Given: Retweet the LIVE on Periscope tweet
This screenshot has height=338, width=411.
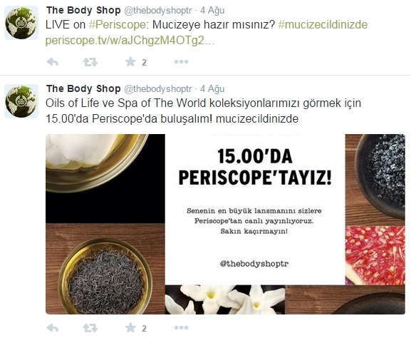Looking at the screenshot, I should [90, 62].
